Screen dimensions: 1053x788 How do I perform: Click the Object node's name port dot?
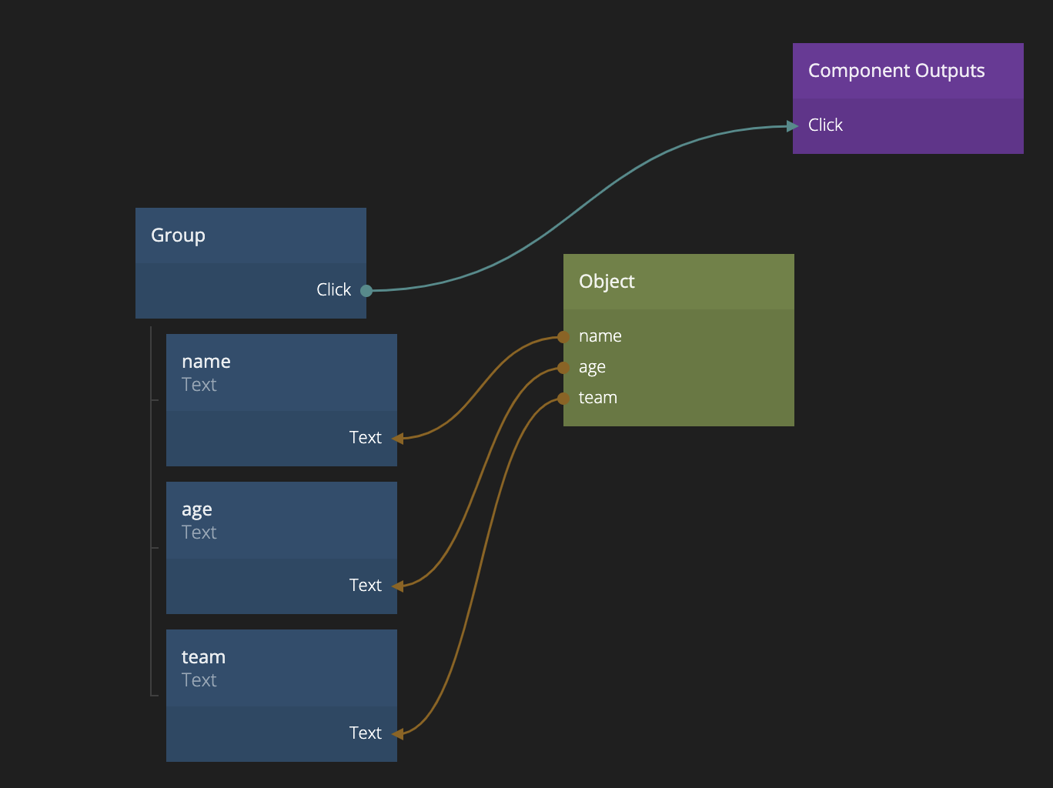(x=563, y=337)
